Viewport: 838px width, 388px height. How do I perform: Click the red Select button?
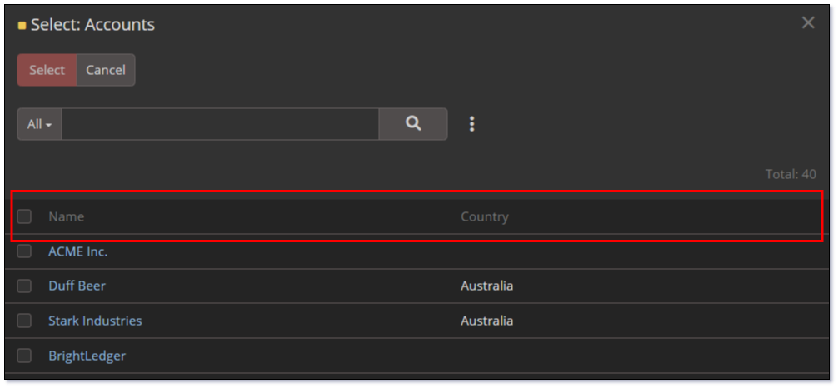click(47, 70)
